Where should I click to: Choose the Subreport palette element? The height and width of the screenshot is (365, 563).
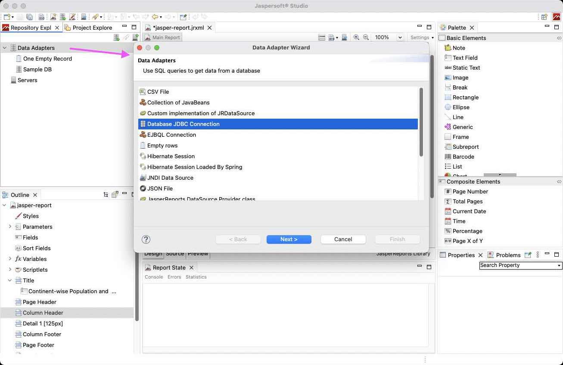[x=461, y=147]
